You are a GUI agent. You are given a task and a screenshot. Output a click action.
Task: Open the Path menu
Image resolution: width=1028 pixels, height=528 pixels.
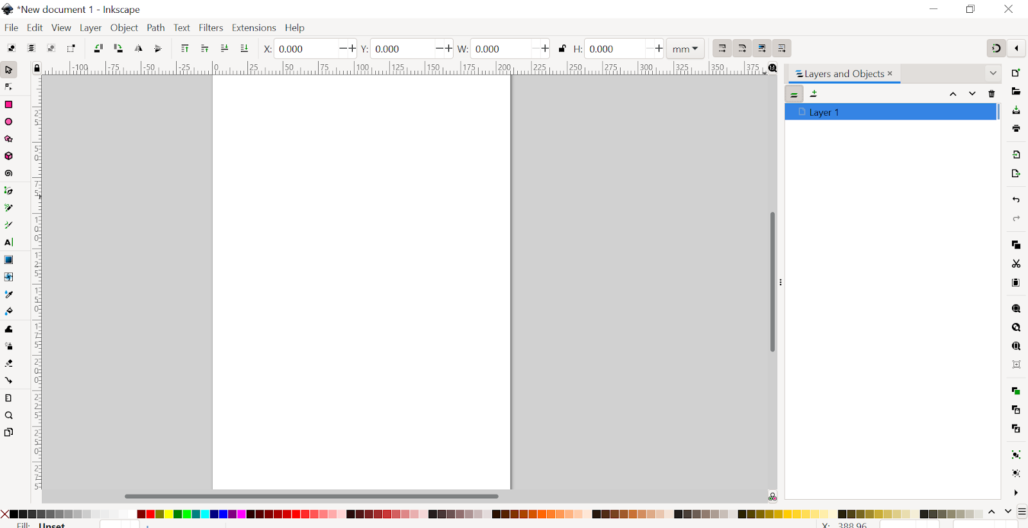click(x=155, y=28)
